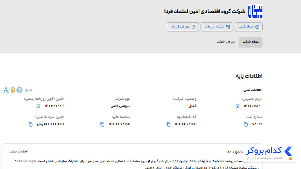The image size is (301, 169).
Task: Open external link beside تاریخ تاسیس date
Action: point(237,106)
